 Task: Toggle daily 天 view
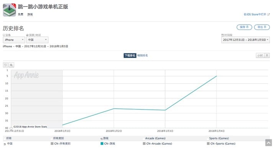coord(267,56)
